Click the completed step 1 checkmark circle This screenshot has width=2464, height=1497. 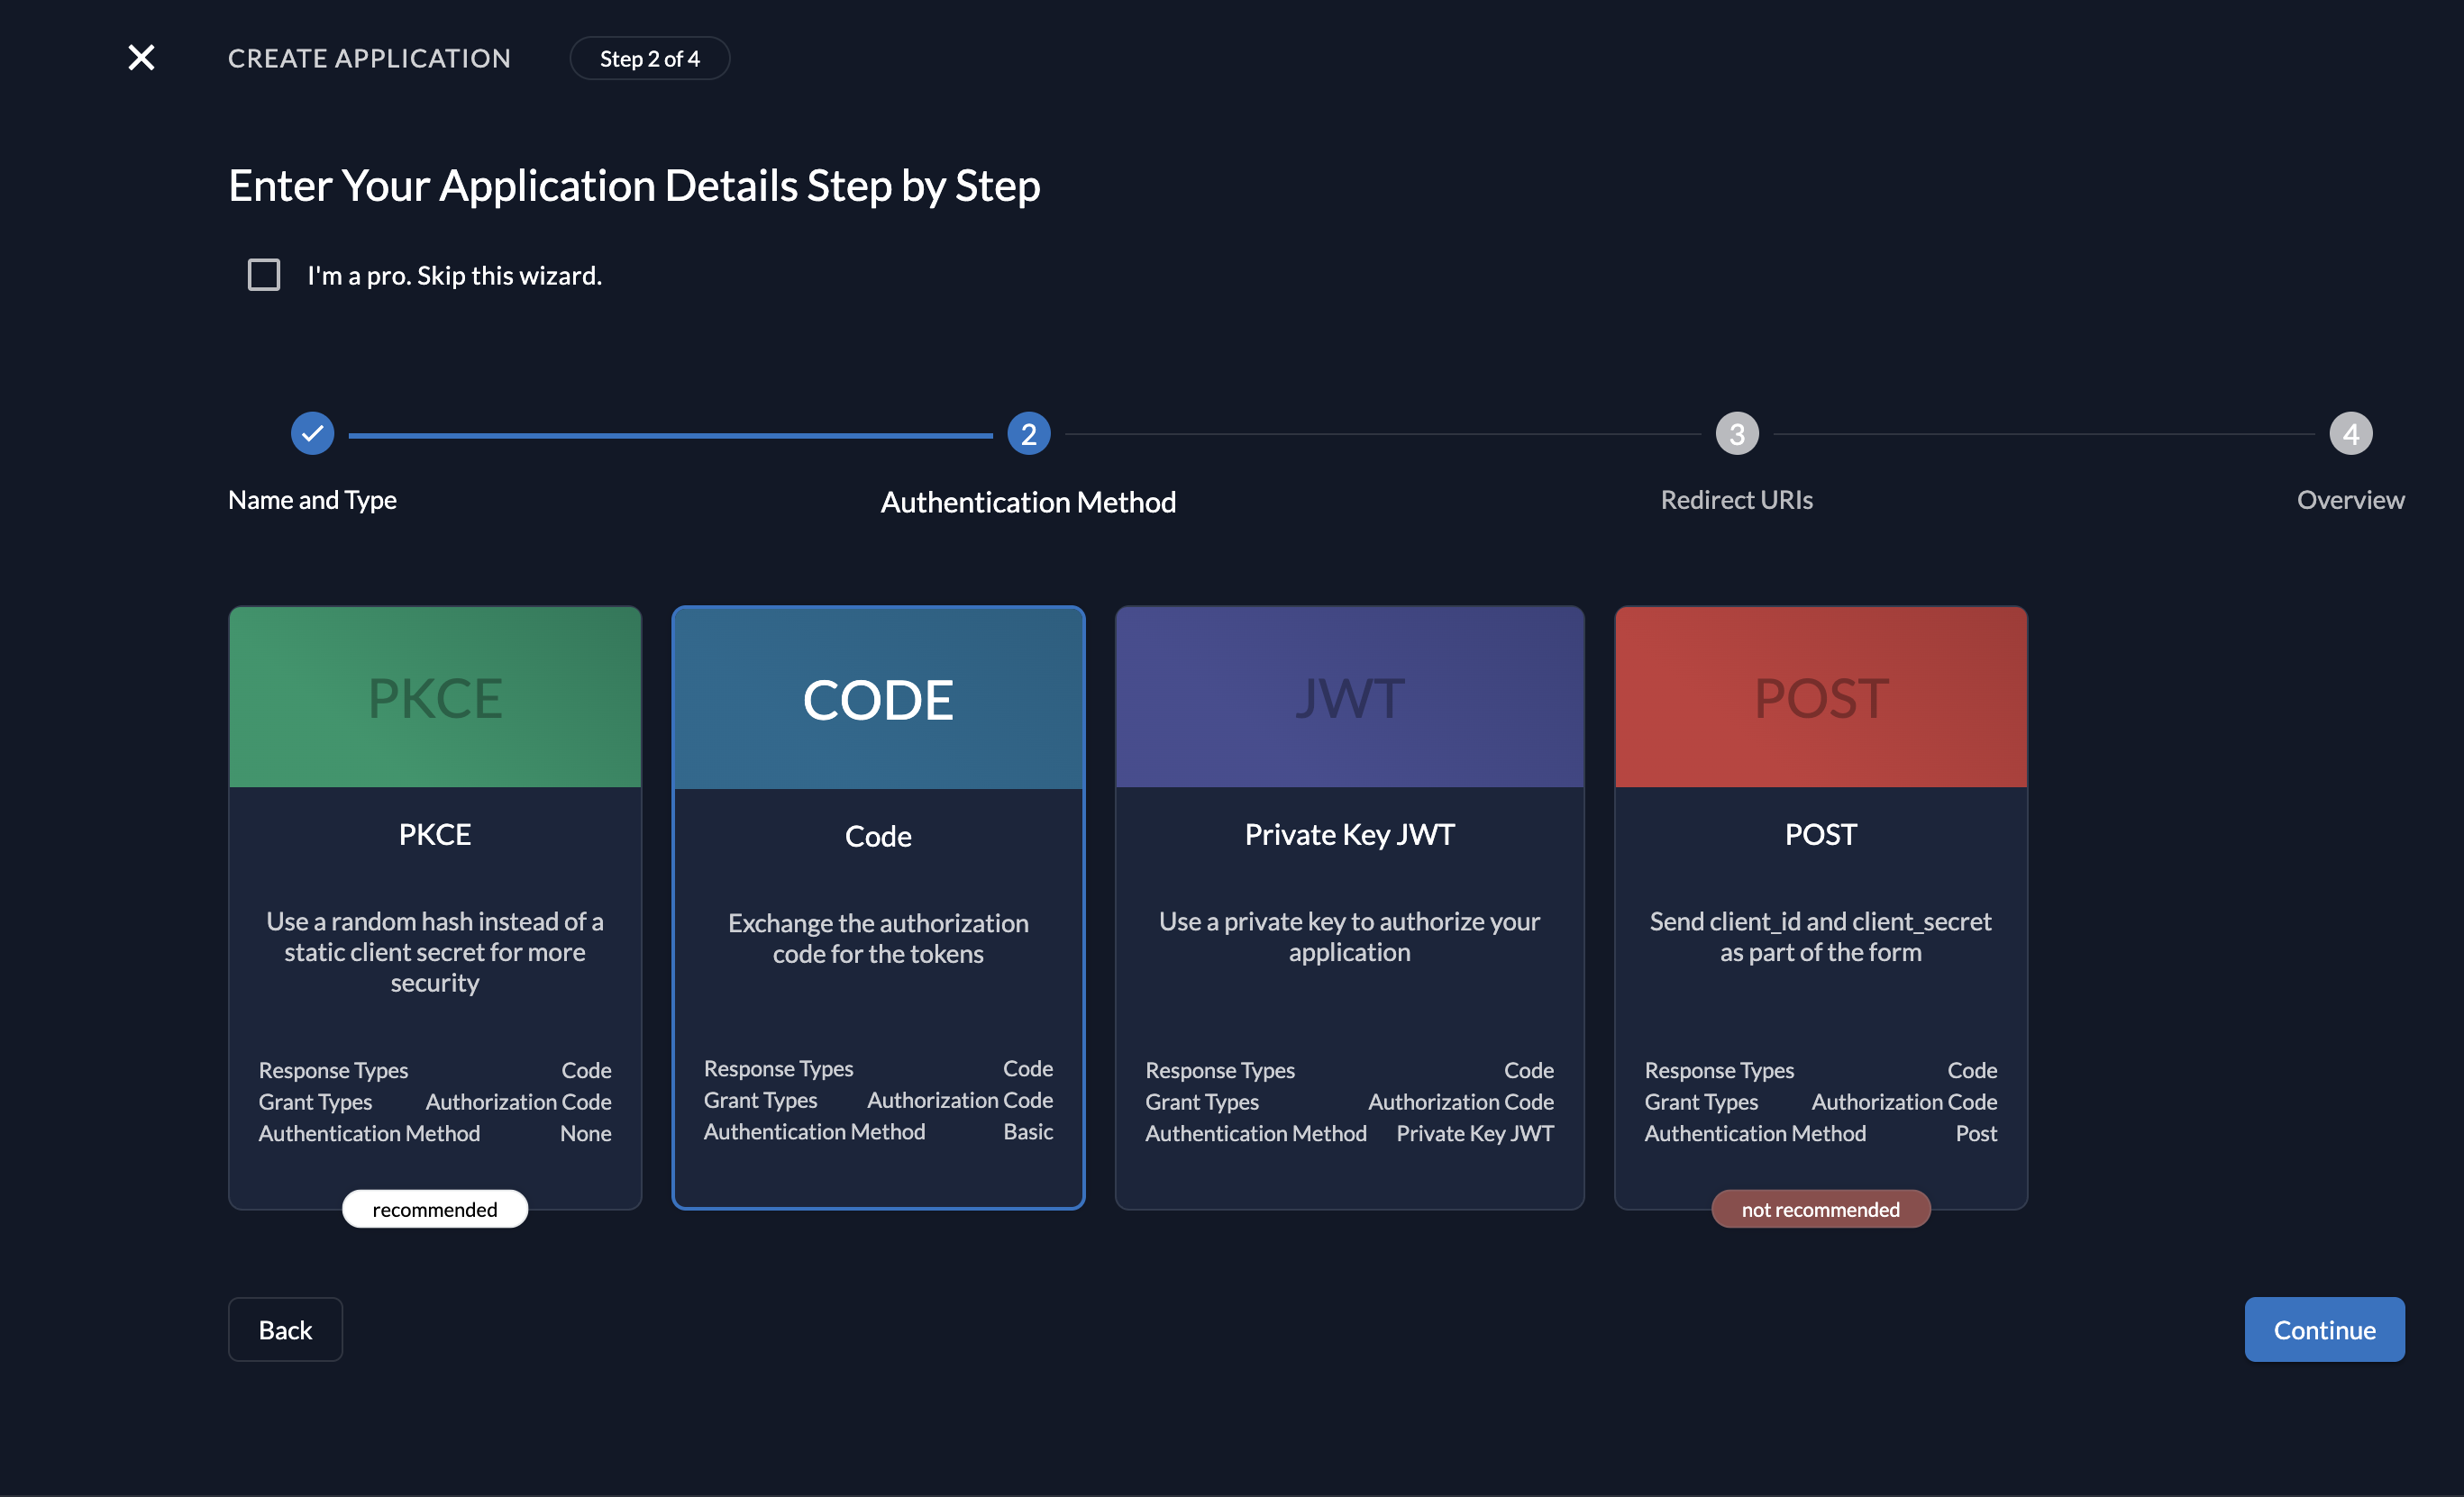(312, 434)
